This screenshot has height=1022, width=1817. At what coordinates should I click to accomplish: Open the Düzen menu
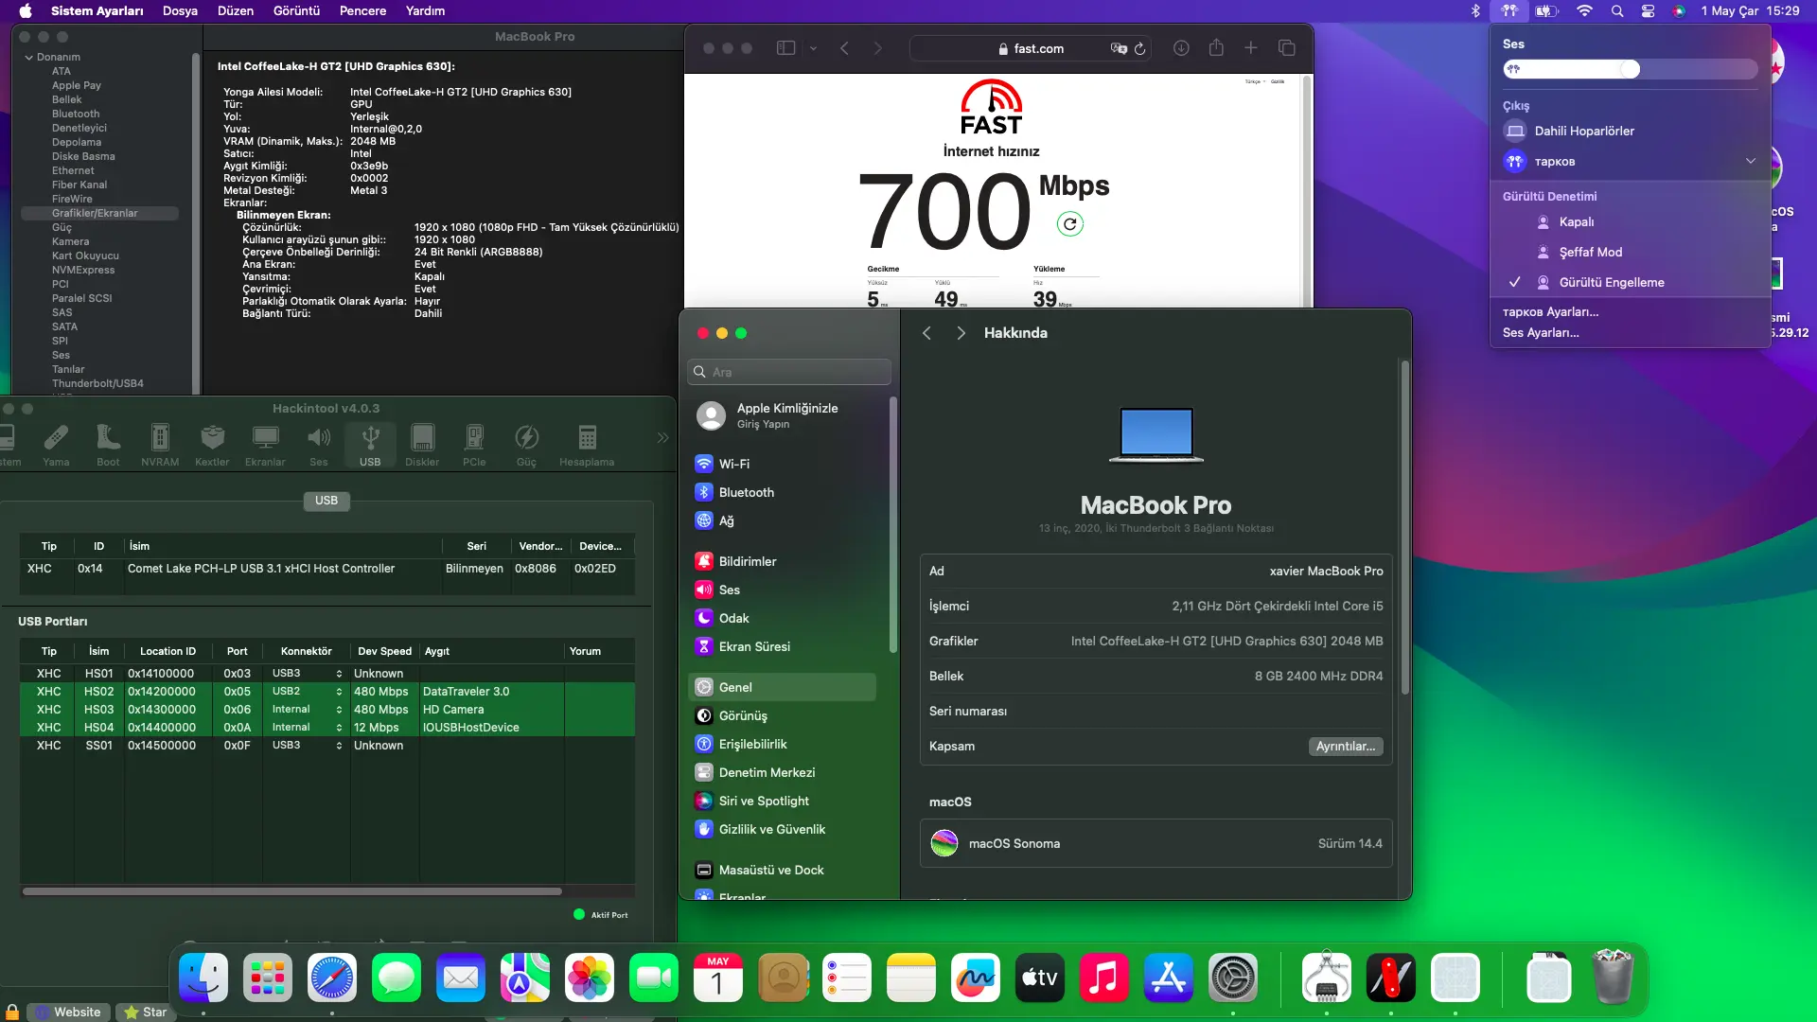pyautogui.click(x=236, y=11)
